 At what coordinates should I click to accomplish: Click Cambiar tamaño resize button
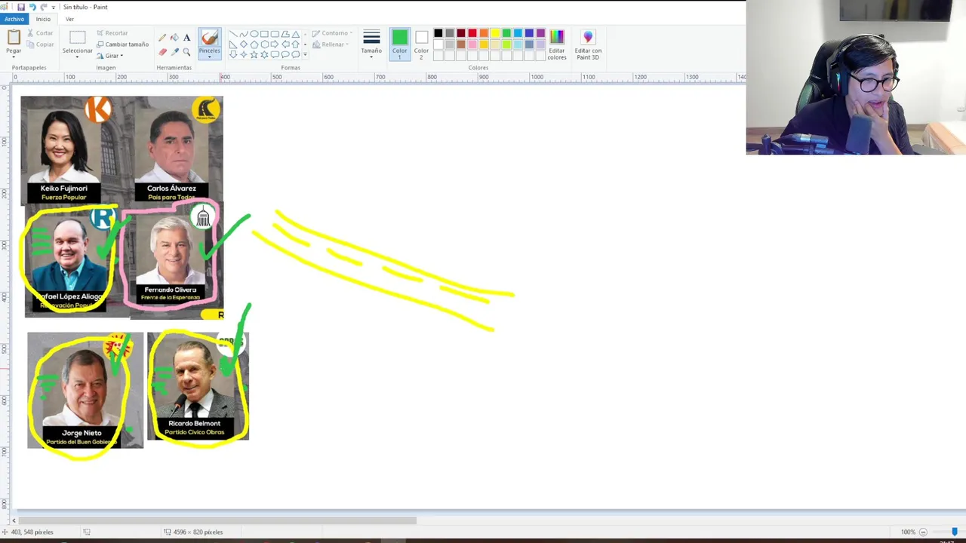pos(122,44)
